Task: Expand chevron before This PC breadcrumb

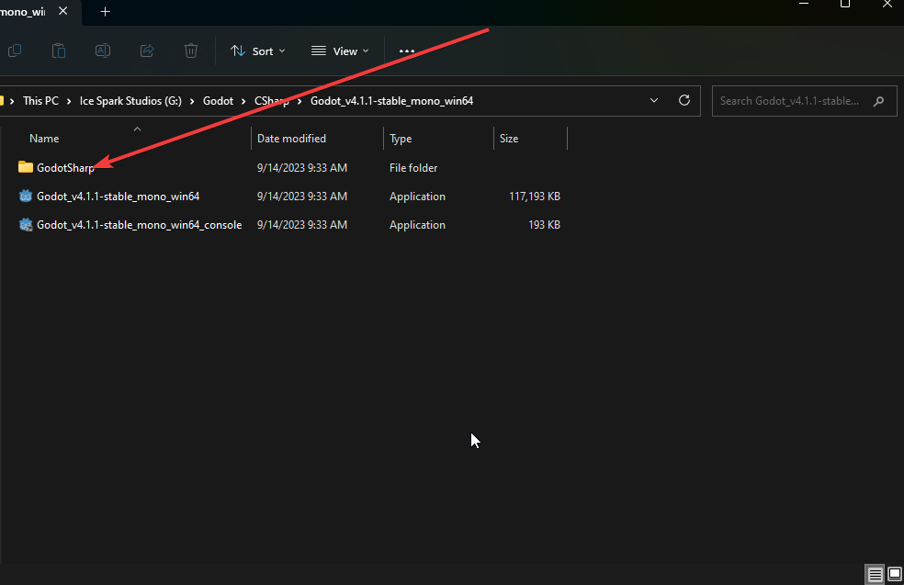Action: 12,101
